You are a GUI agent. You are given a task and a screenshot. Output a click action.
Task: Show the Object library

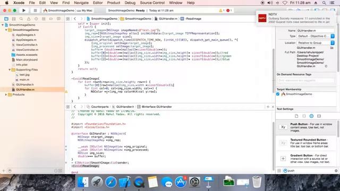[x=311, y=116]
